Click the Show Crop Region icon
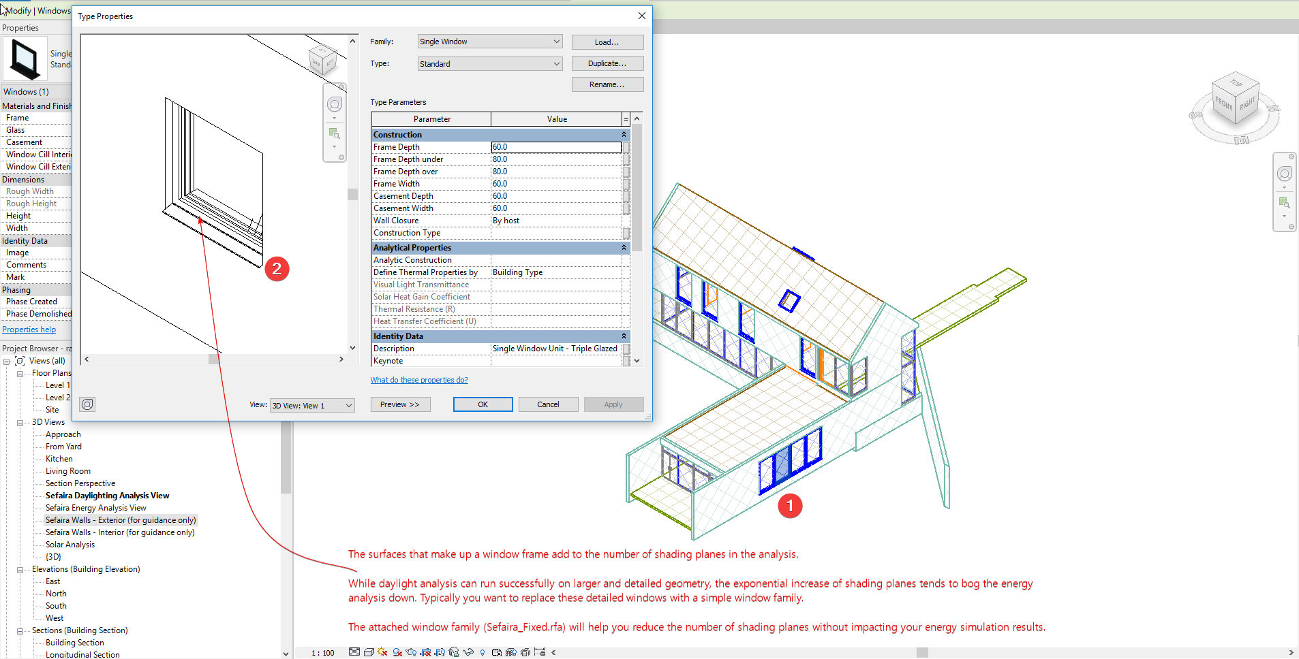Screen dimensions: 1299x659 (440, 652)
